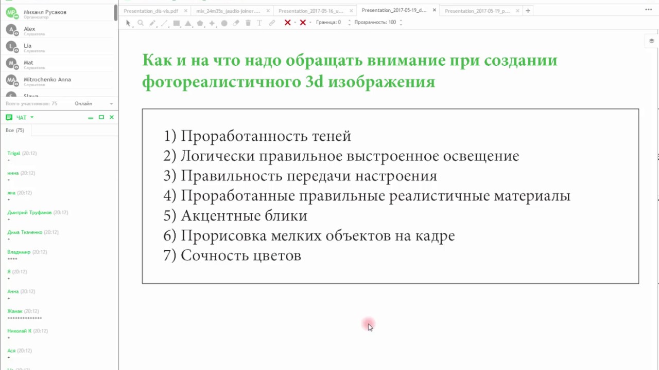This screenshot has width=659, height=370.
Task: Select the eraser tool
Action: click(236, 23)
